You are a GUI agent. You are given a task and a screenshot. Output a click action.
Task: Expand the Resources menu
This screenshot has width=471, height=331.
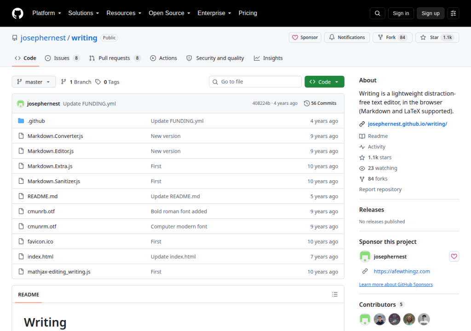(x=124, y=13)
